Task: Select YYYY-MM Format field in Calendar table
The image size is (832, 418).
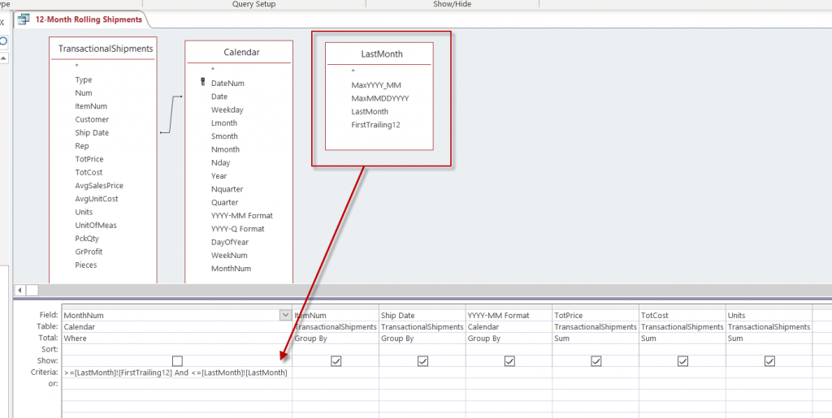Action: (241, 216)
